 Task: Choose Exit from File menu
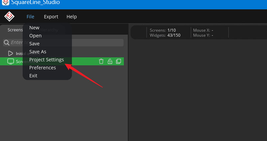point(33,76)
